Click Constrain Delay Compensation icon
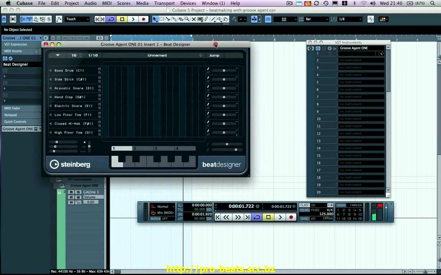Viewport: 441px width, 275px height. coord(13,19)
